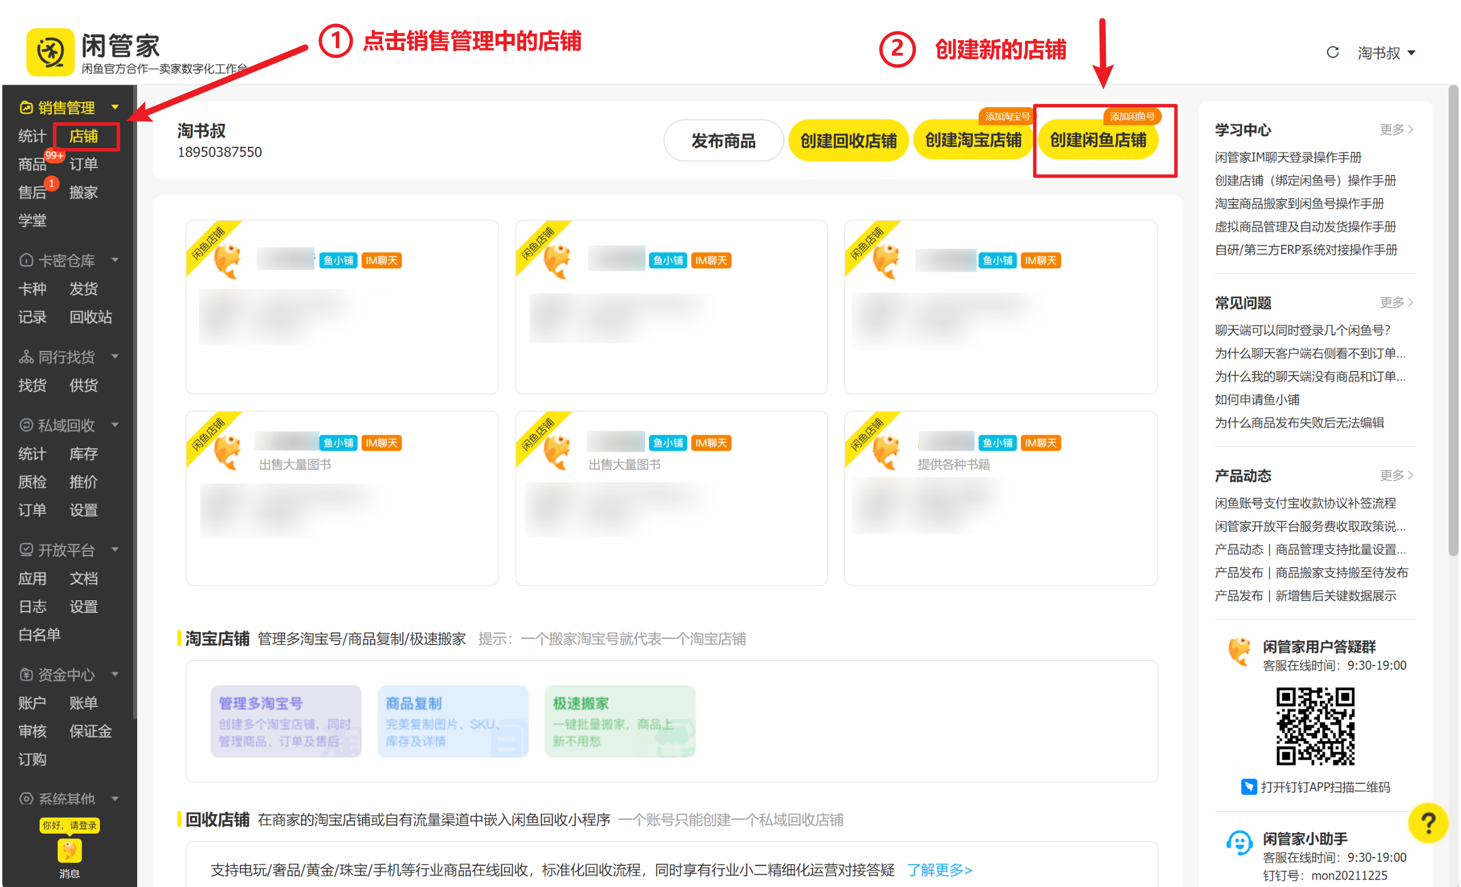1461x887 pixels.
Task: Click the 创建淘宝店铺 button
Action: pos(973,140)
